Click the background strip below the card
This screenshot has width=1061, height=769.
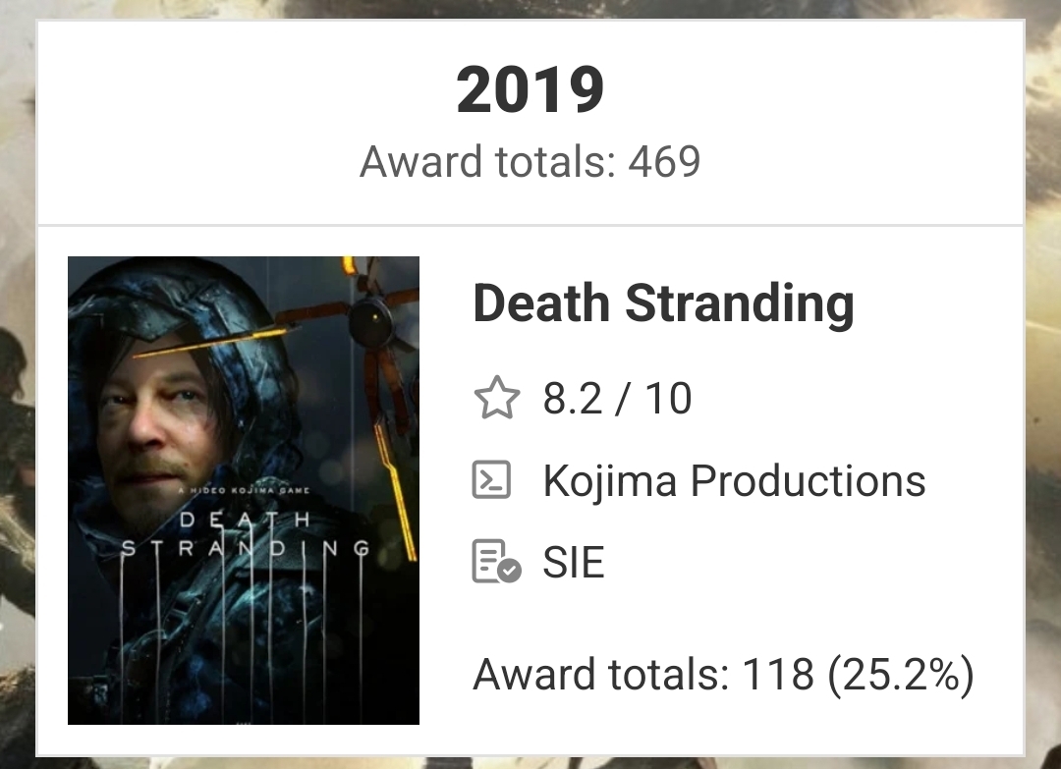click(530, 762)
